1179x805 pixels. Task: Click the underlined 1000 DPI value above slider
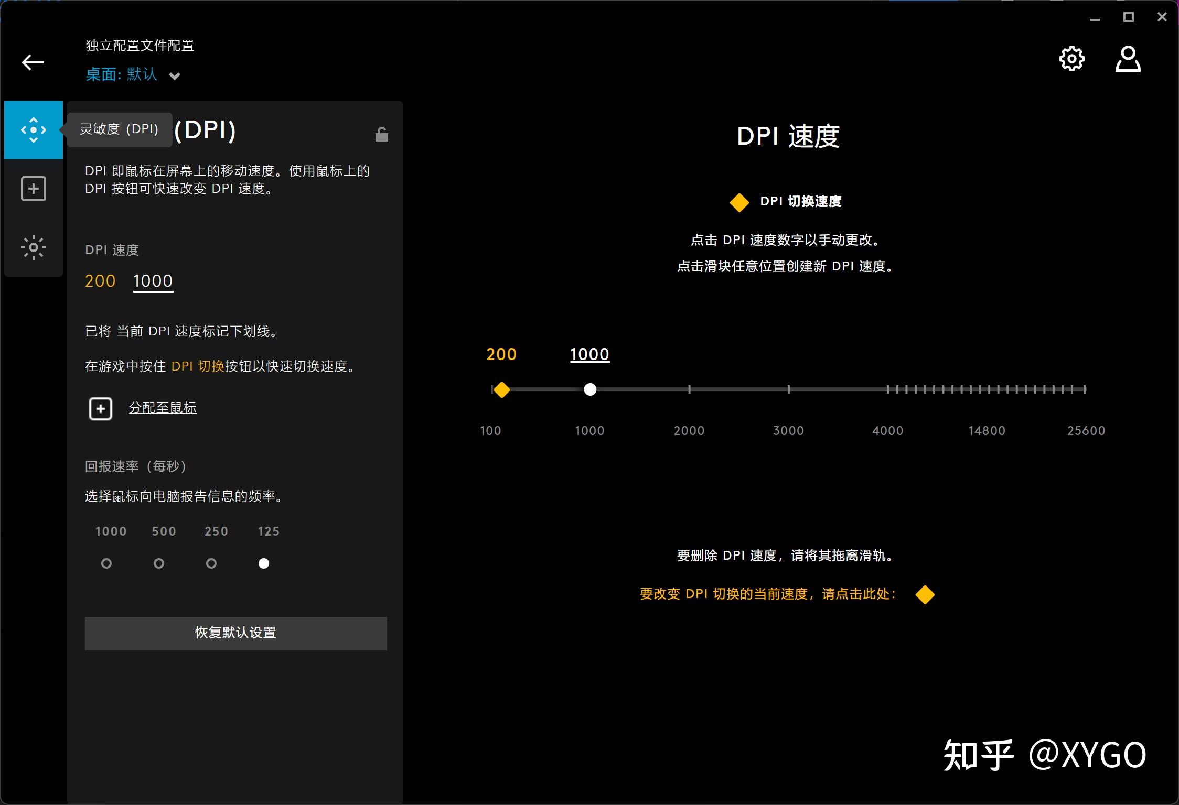[x=589, y=354]
